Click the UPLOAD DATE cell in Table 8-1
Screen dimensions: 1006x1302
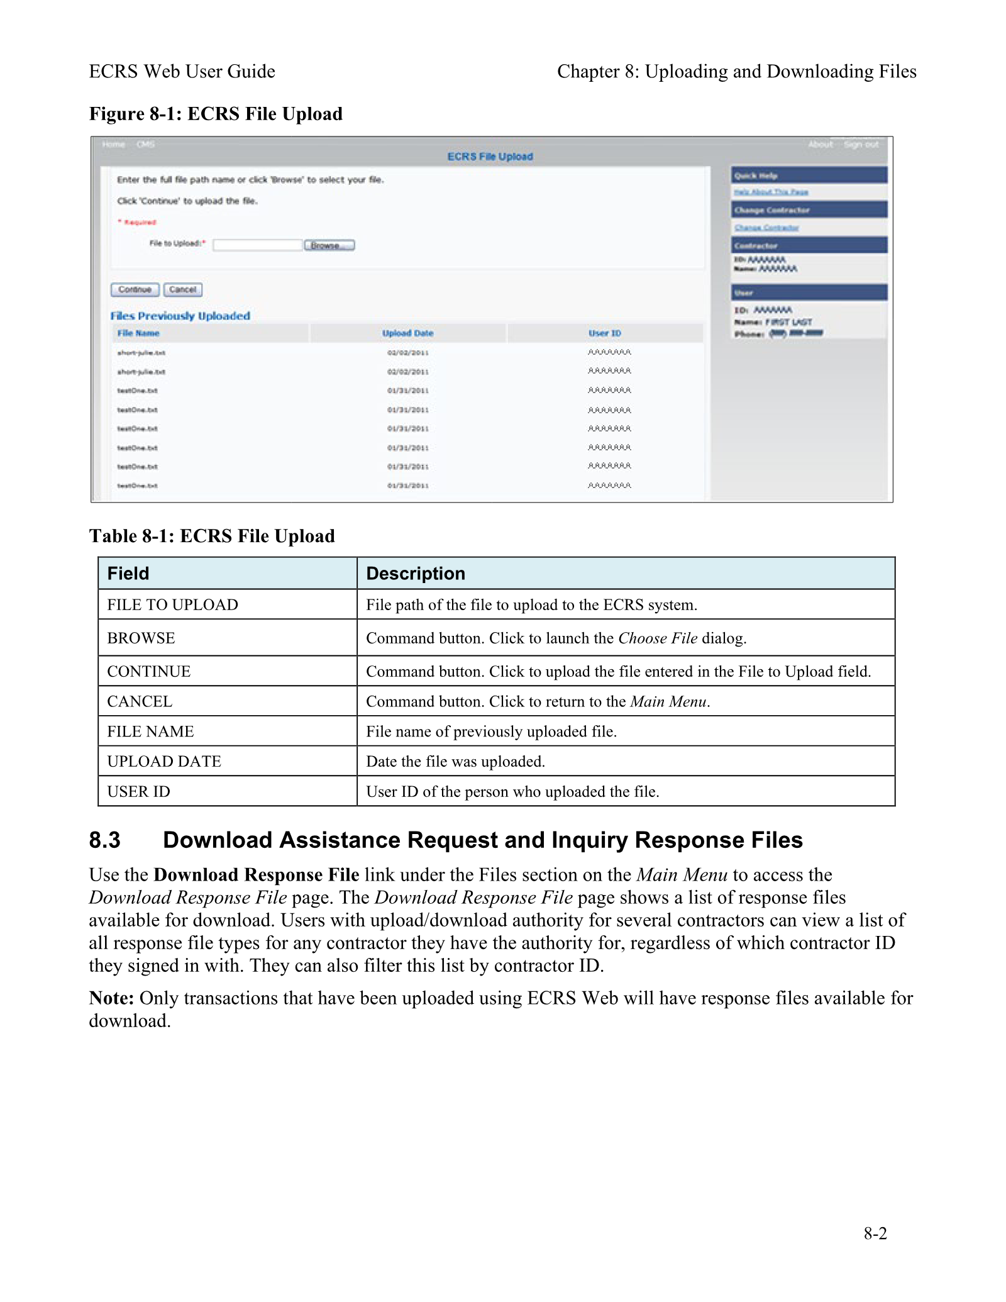(228, 761)
